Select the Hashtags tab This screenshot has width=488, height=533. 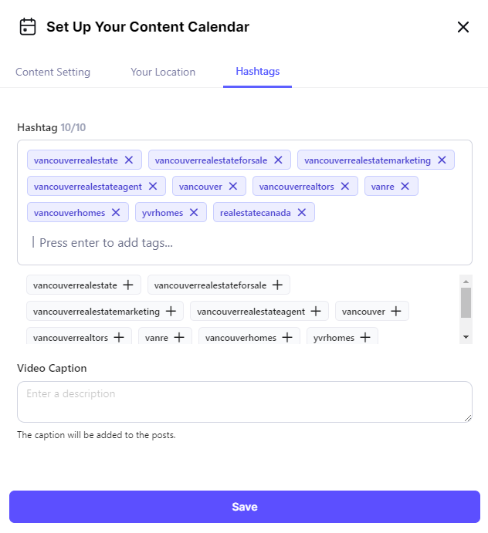[x=258, y=72]
